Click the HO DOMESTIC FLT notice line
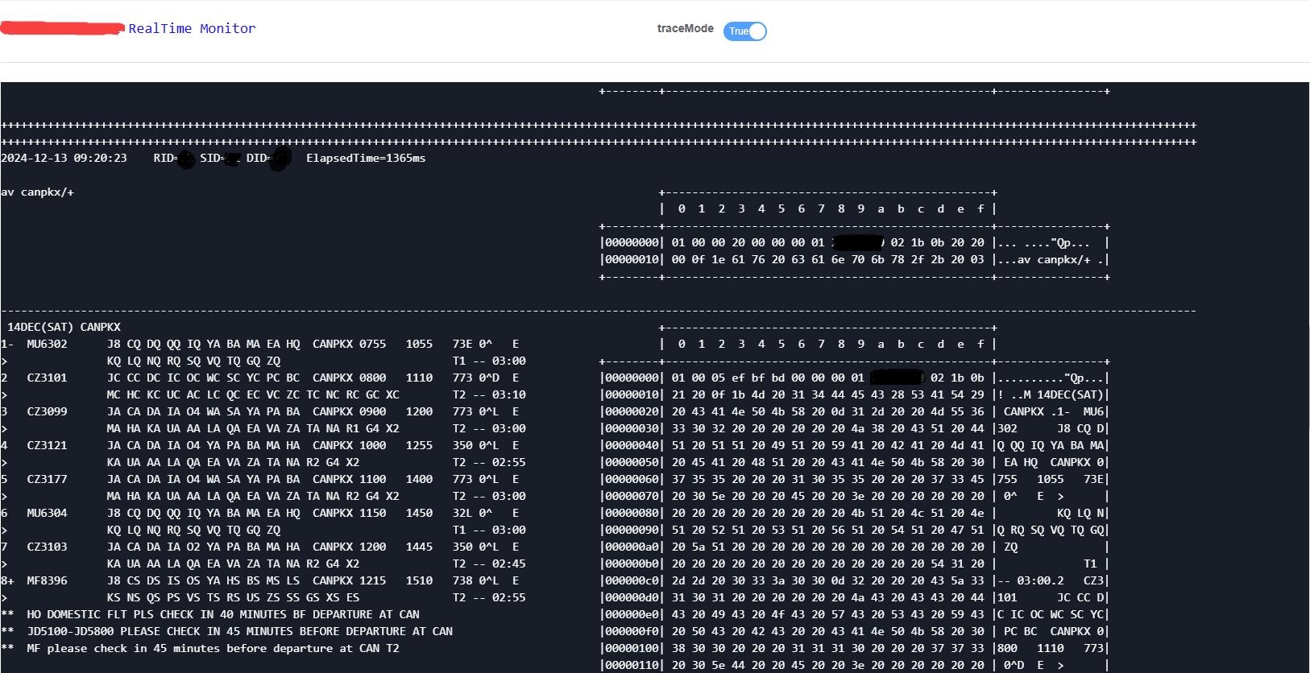Viewport: 1310px width, 673px height. [x=222, y=614]
